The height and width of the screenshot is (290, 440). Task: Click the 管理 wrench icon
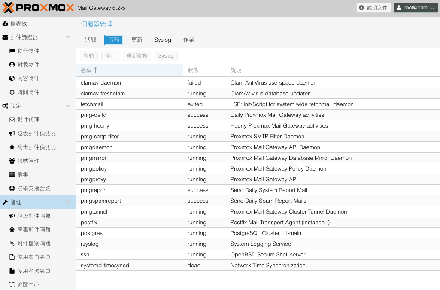click(x=5, y=202)
